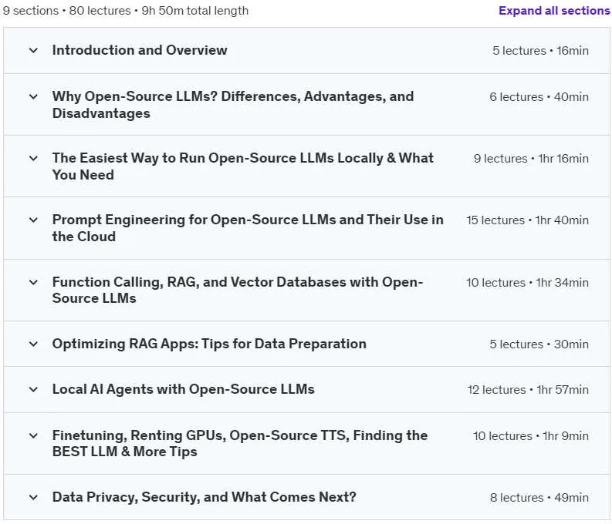Expand chevron beside Local AI Agents section
612x524 pixels.
(33, 389)
